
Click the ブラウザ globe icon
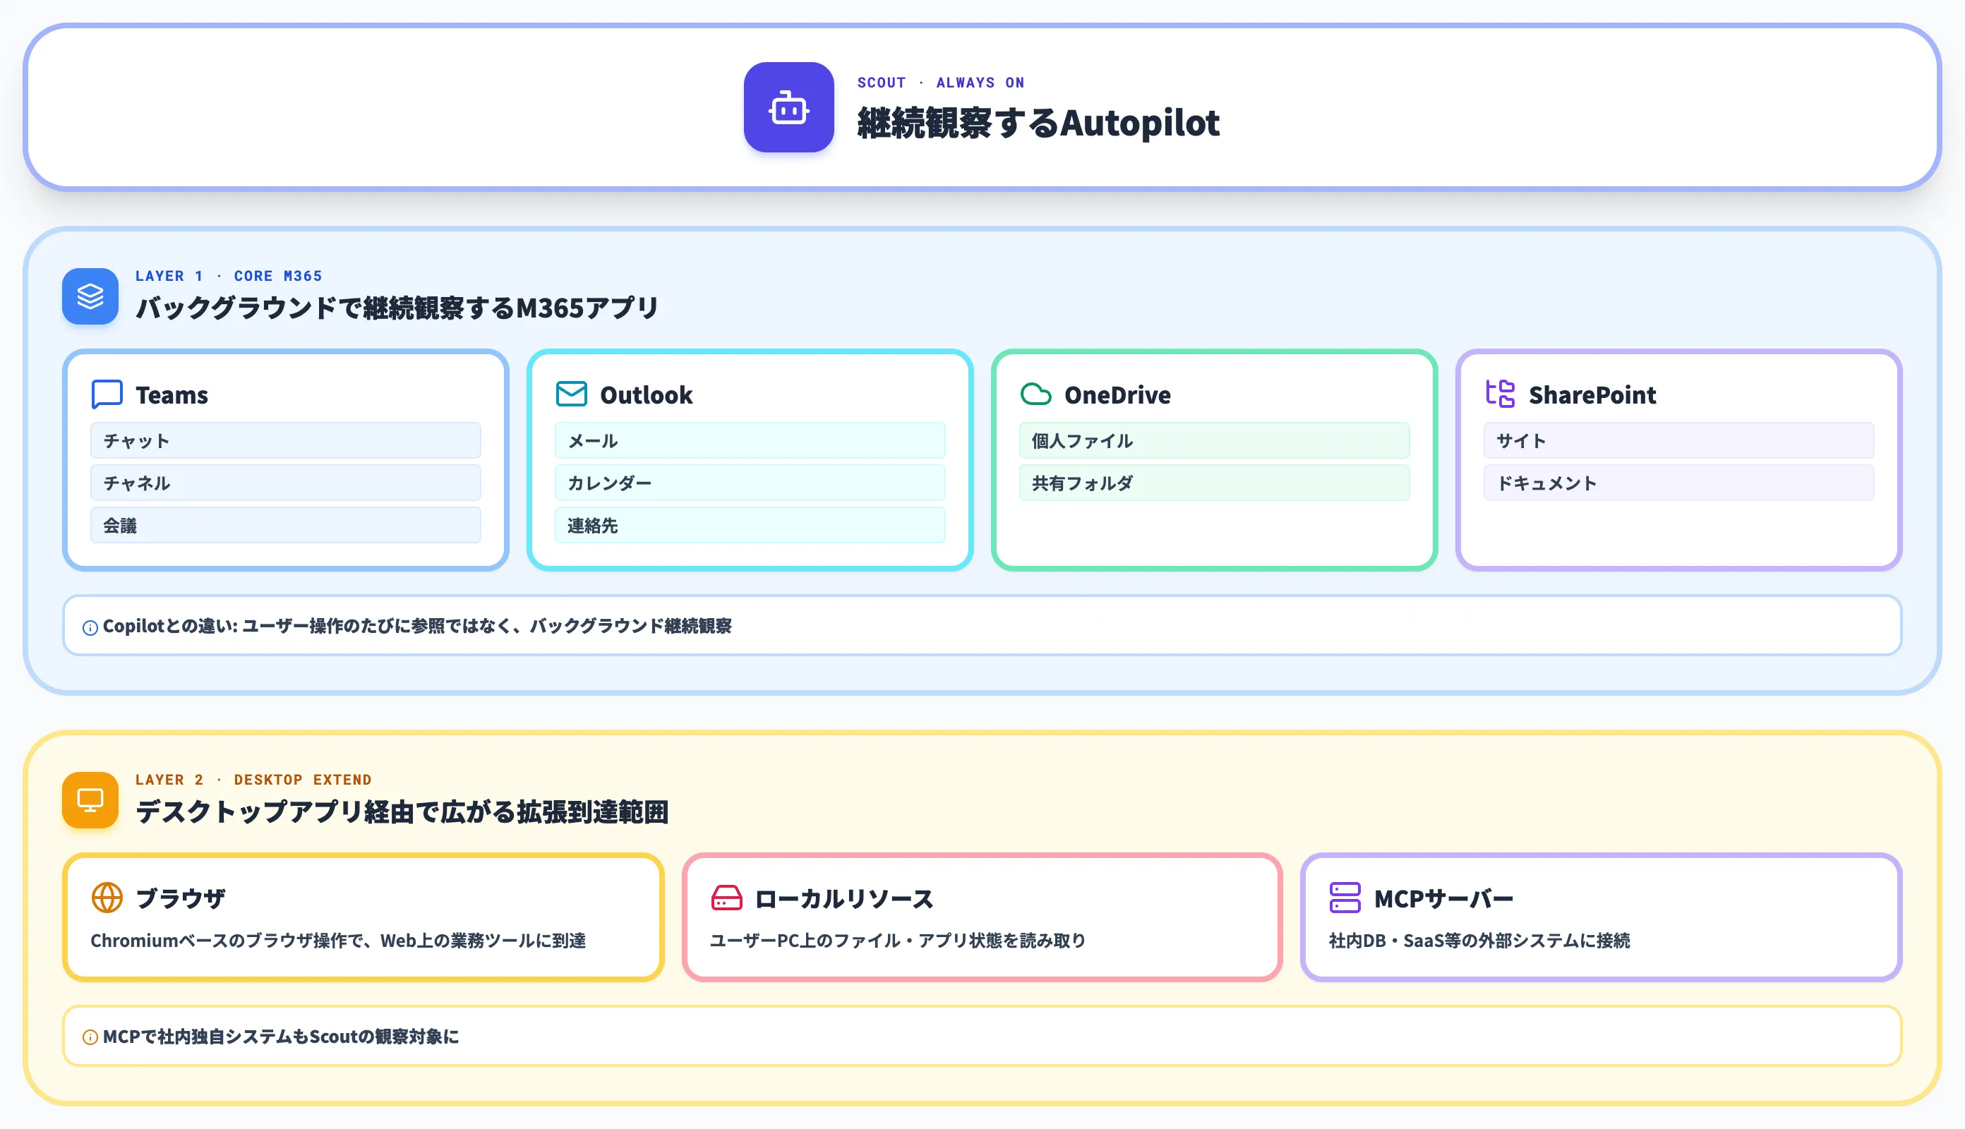[x=107, y=898]
